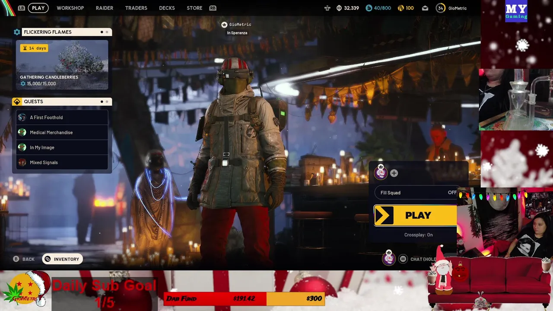Click the CHAT (HOLD) label

pos(423,259)
